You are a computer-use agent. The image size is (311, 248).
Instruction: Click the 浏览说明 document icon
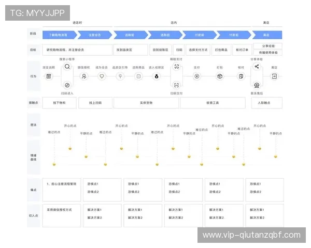click(49, 76)
